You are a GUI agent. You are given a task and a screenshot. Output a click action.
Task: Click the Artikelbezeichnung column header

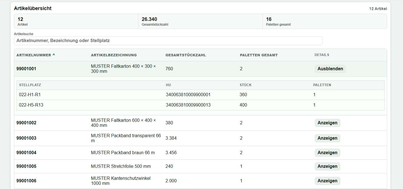click(114, 55)
